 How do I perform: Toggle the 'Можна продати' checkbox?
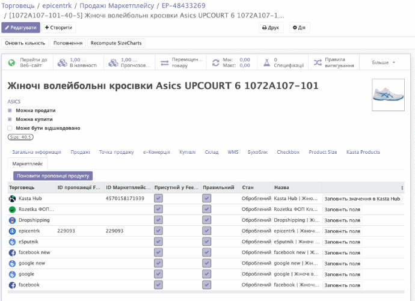tap(10, 111)
